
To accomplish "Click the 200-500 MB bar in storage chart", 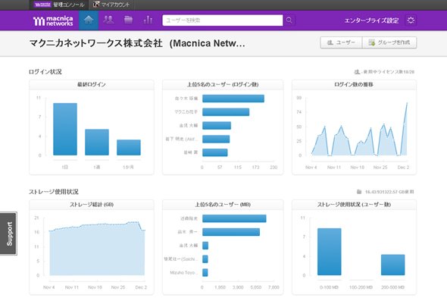I will [x=393, y=265].
